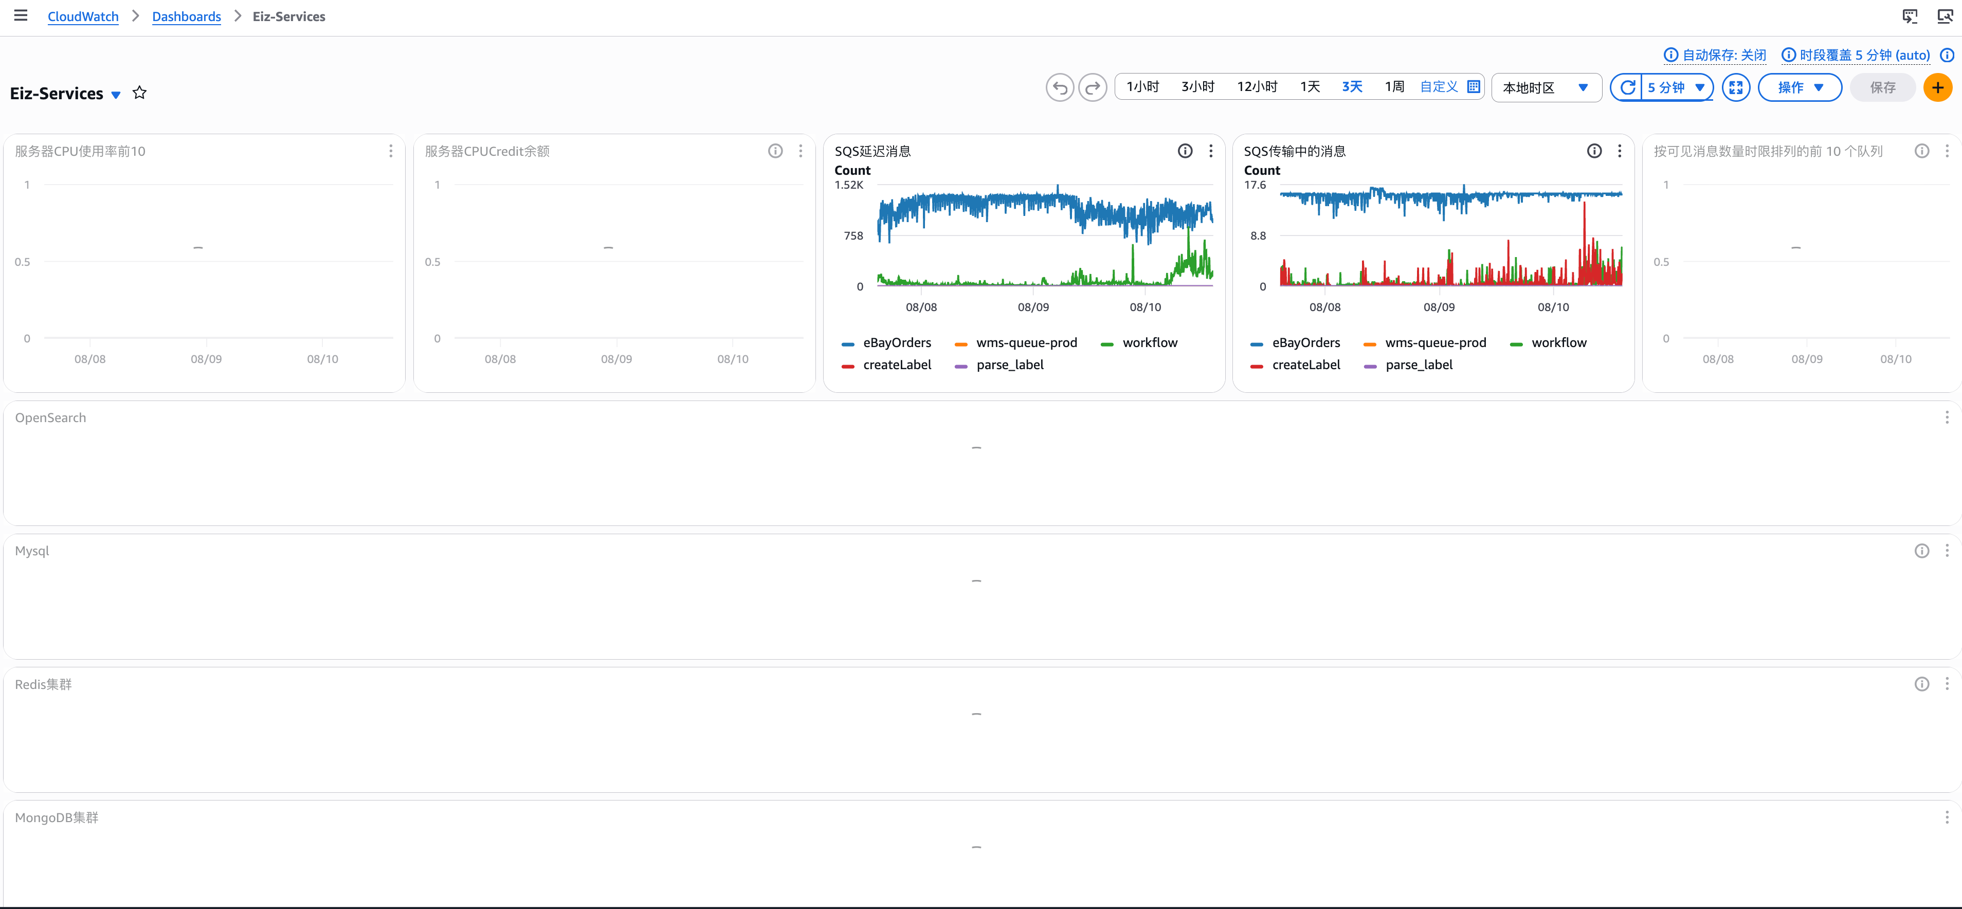The height and width of the screenshot is (909, 1962).
Task: Click the 保存 save button
Action: point(1882,87)
